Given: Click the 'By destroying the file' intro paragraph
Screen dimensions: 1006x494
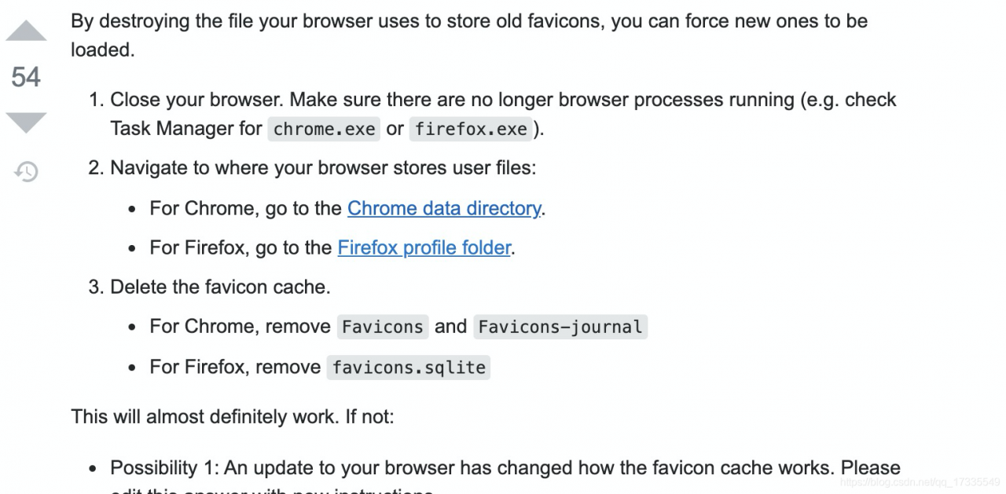Looking at the screenshot, I should pyautogui.click(x=468, y=21).
